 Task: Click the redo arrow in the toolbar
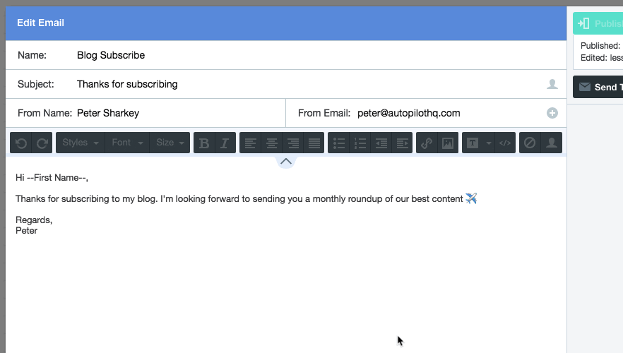click(x=42, y=143)
